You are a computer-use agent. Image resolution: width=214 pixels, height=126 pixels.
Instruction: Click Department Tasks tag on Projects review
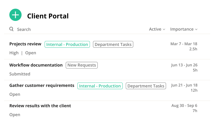(x=113, y=44)
